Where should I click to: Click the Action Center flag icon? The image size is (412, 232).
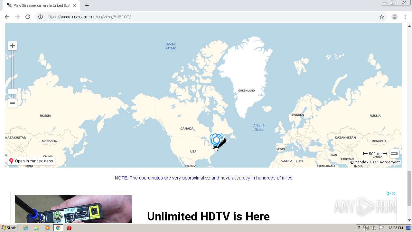(381, 228)
